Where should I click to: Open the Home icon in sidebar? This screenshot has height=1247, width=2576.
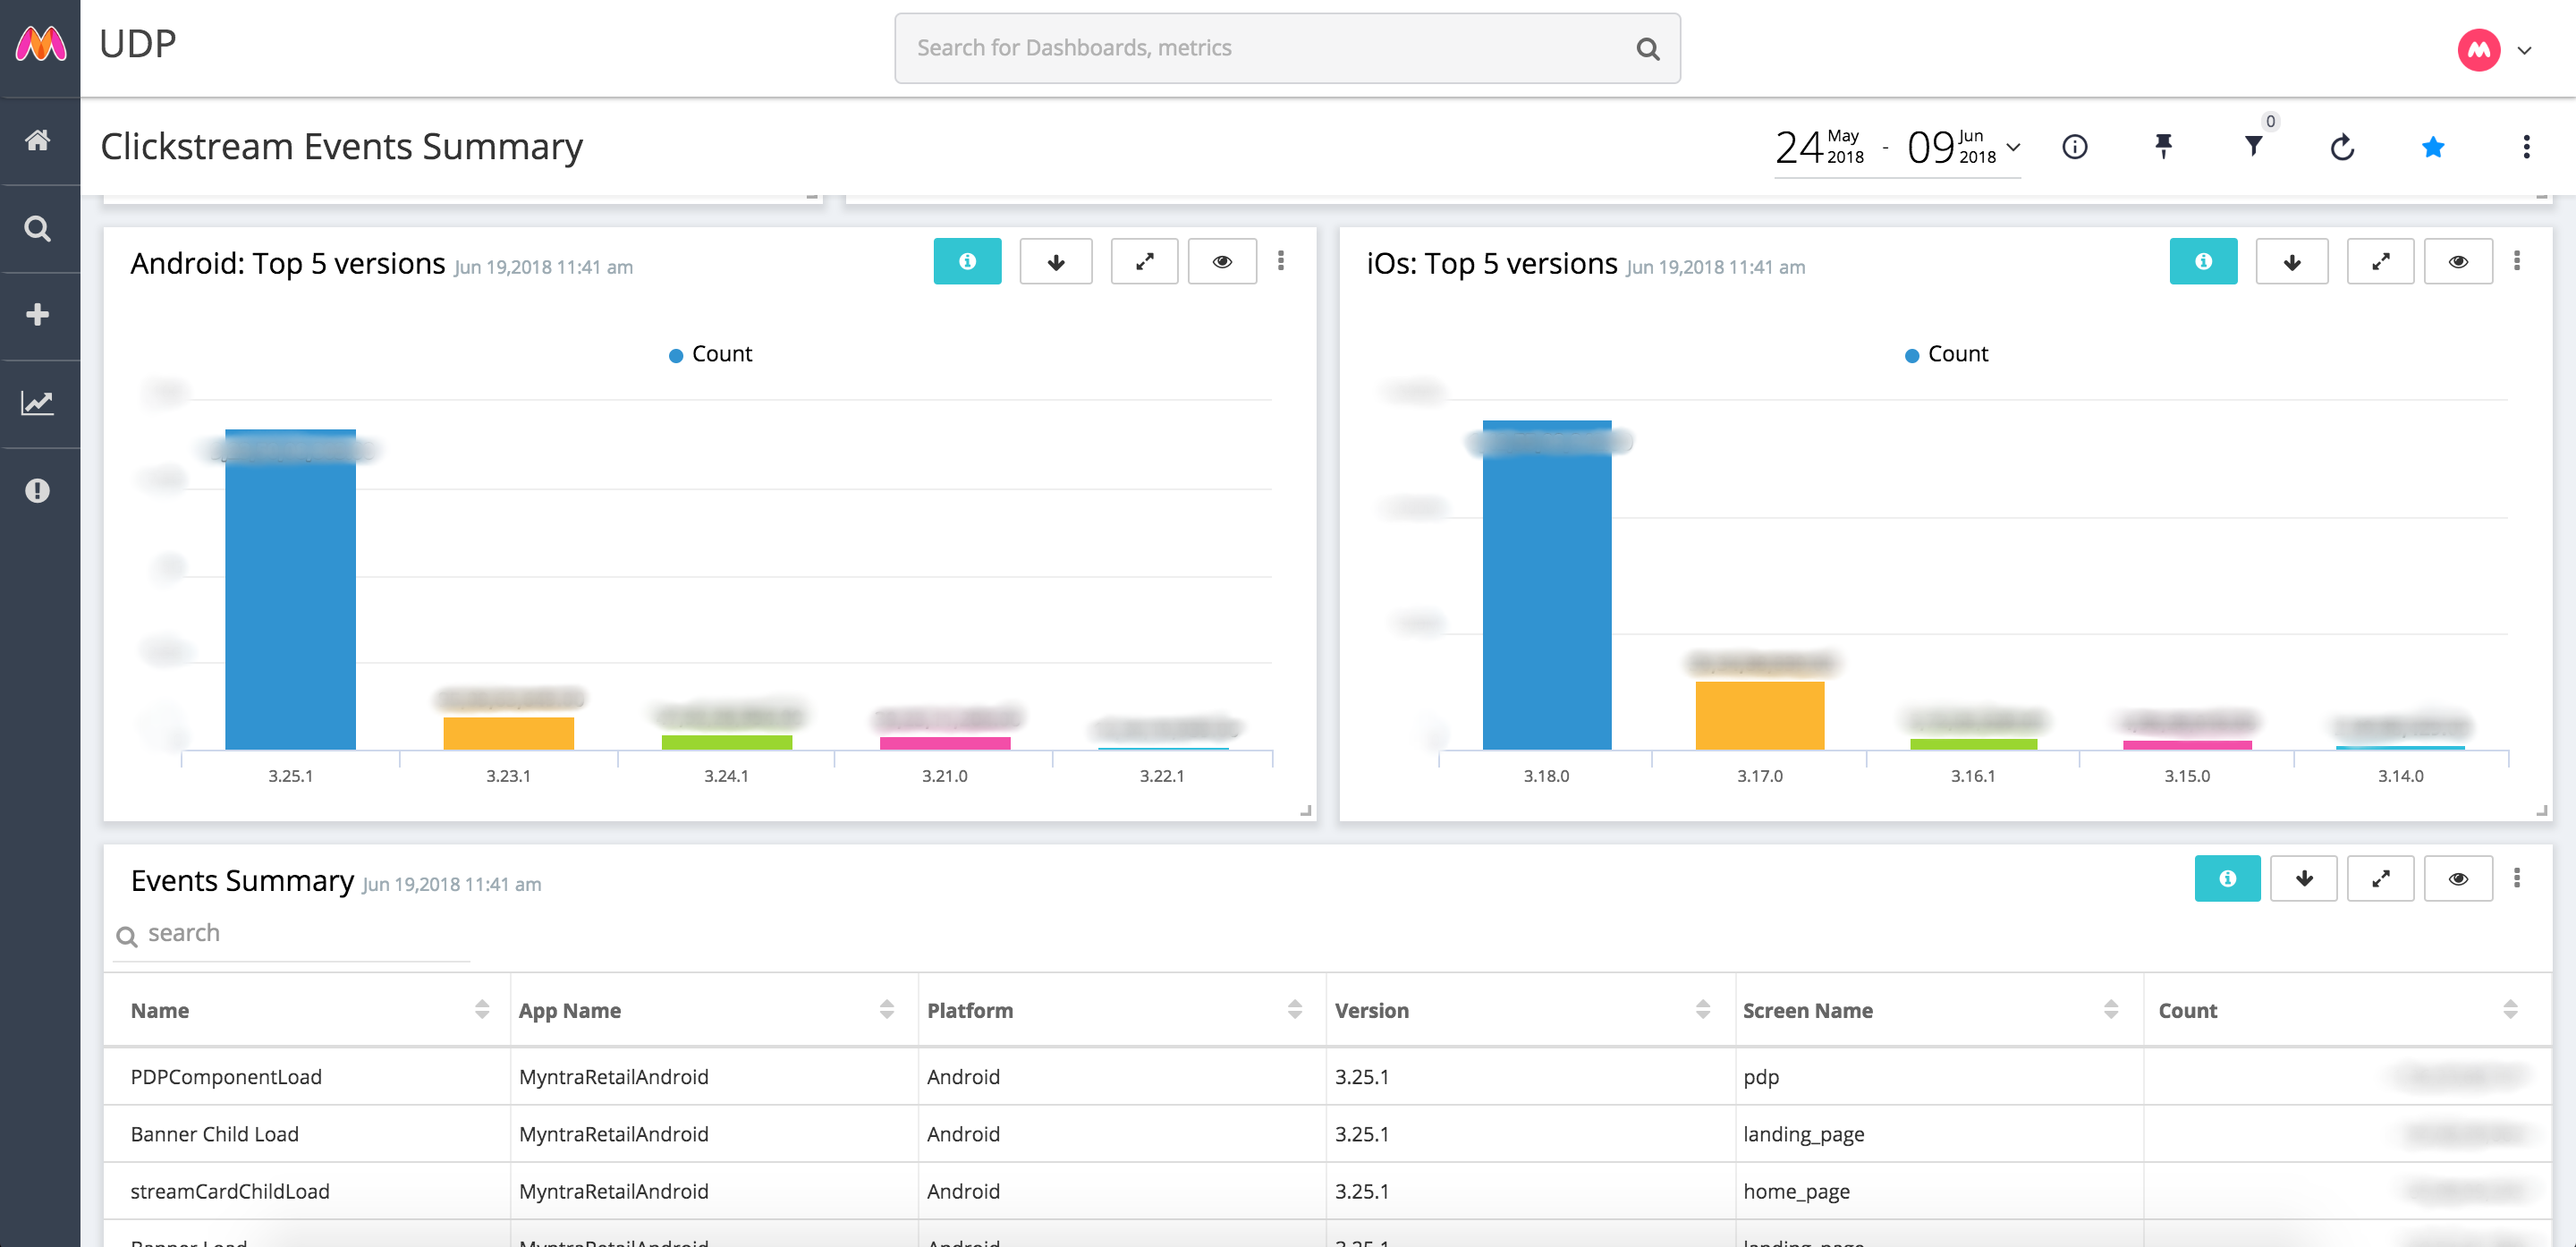click(x=38, y=140)
